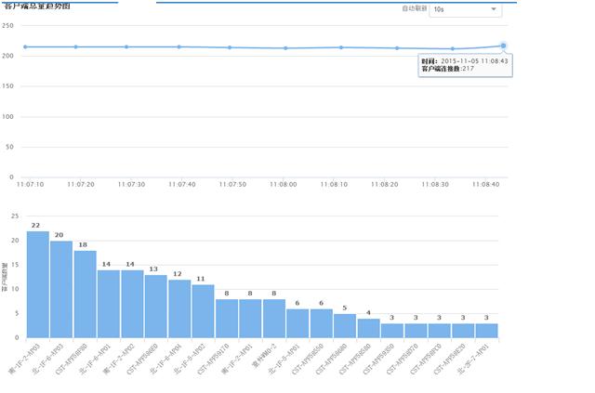Click the trend point at 11:07:10
The image size is (595, 393).
tap(25, 47)
